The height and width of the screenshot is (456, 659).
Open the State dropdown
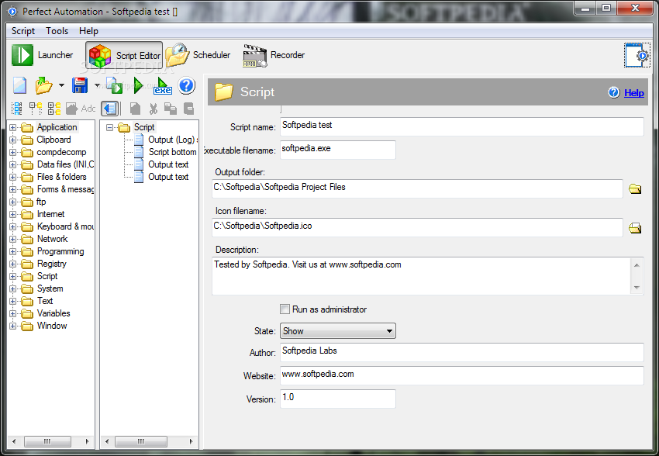[x=337, y=331]
